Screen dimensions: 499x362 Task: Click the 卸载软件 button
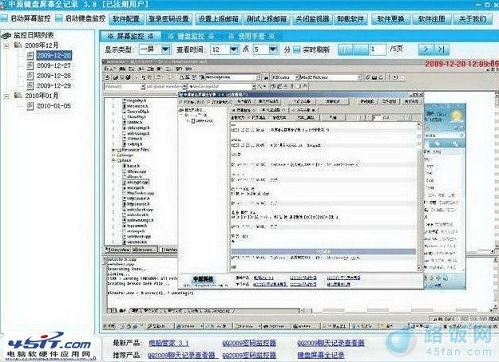pyautogui.click(x=350, y=19)
